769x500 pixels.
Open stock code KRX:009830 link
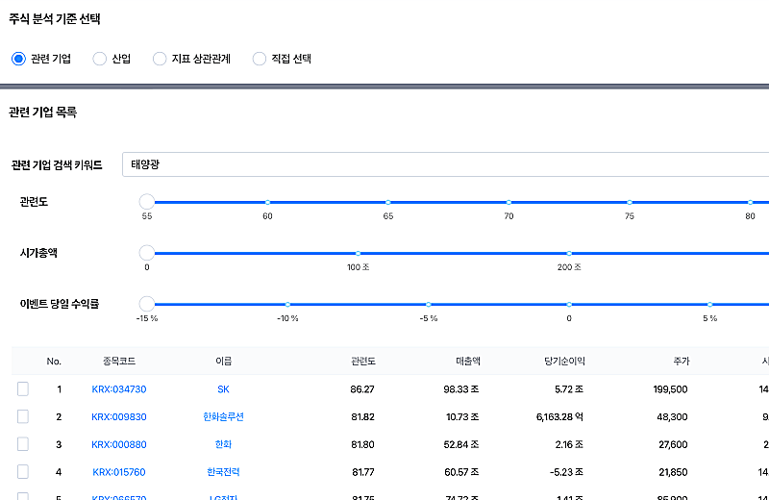click(x=119, y=416)
